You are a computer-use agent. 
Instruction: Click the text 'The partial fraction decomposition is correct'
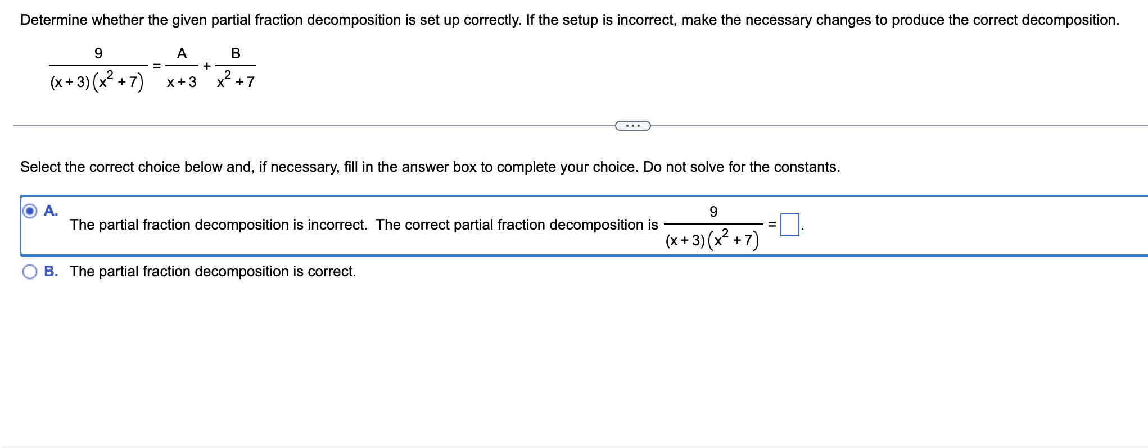click(x=213, y=271)
